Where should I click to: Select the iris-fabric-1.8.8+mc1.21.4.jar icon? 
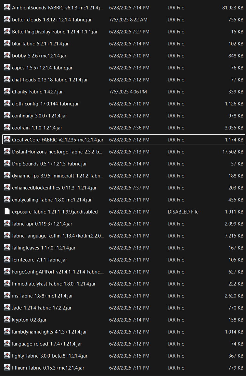point(7,296)
